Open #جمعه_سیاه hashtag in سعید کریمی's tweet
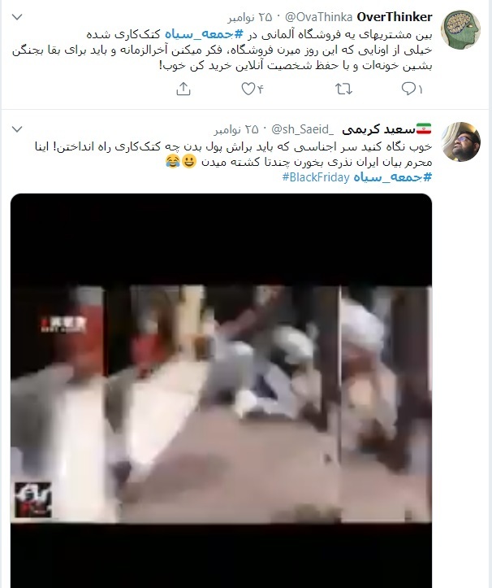492x588 pixels. [393, 177]
